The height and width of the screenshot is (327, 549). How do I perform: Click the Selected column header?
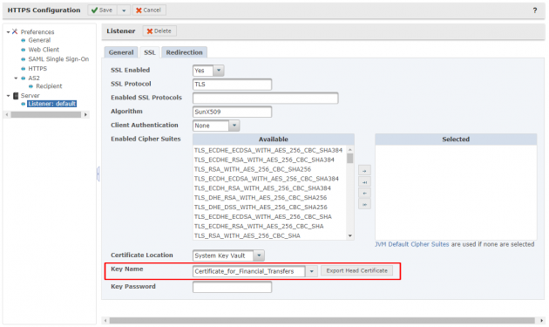(456, 140)
